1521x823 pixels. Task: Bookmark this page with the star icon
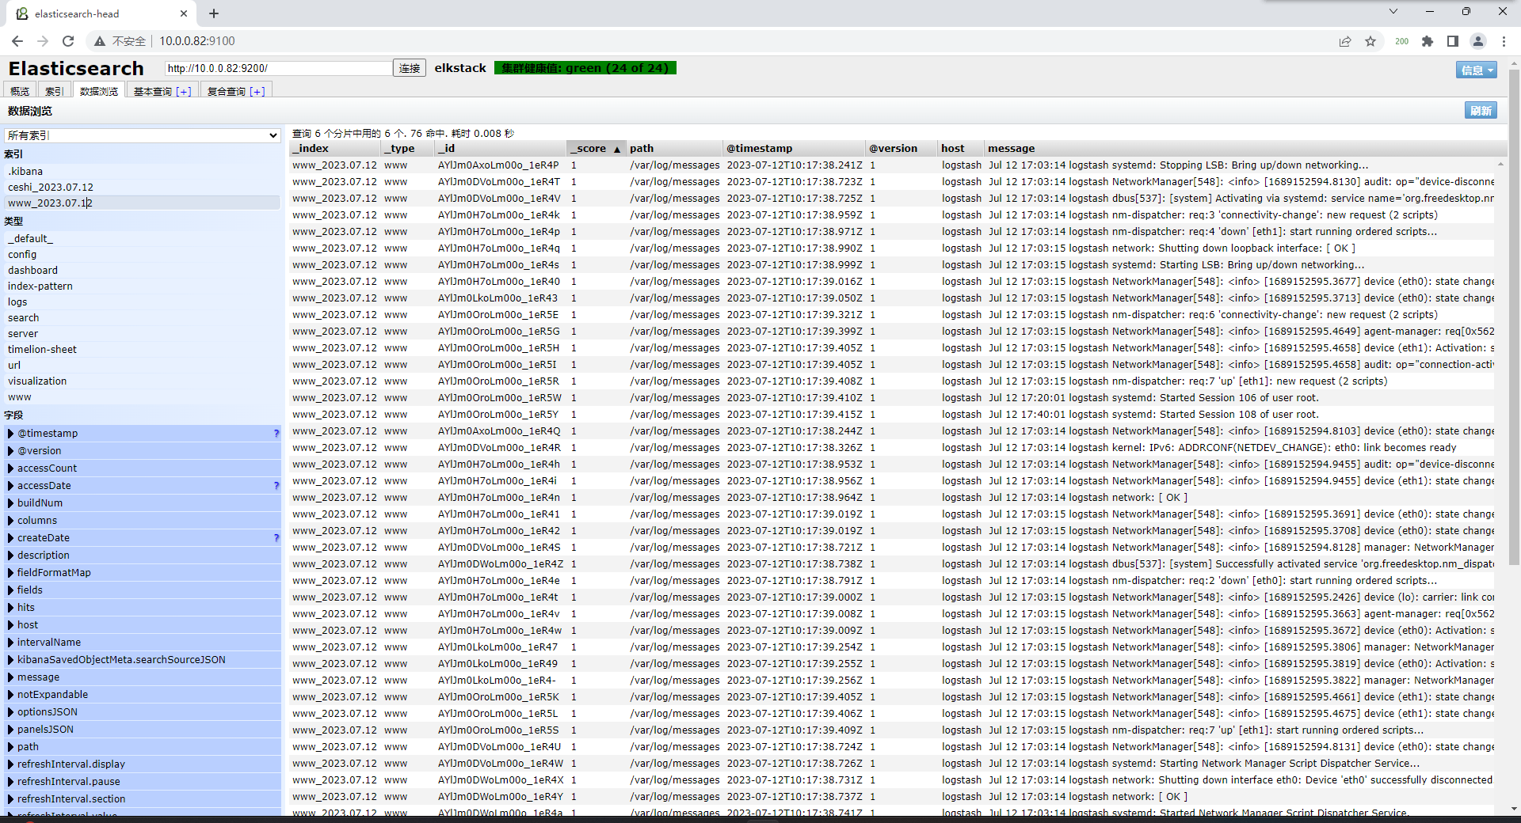(1370, 41)
